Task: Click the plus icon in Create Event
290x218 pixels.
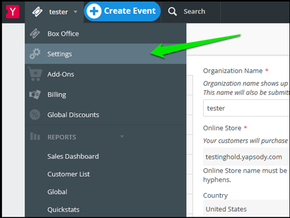Action: pos(94,11)
